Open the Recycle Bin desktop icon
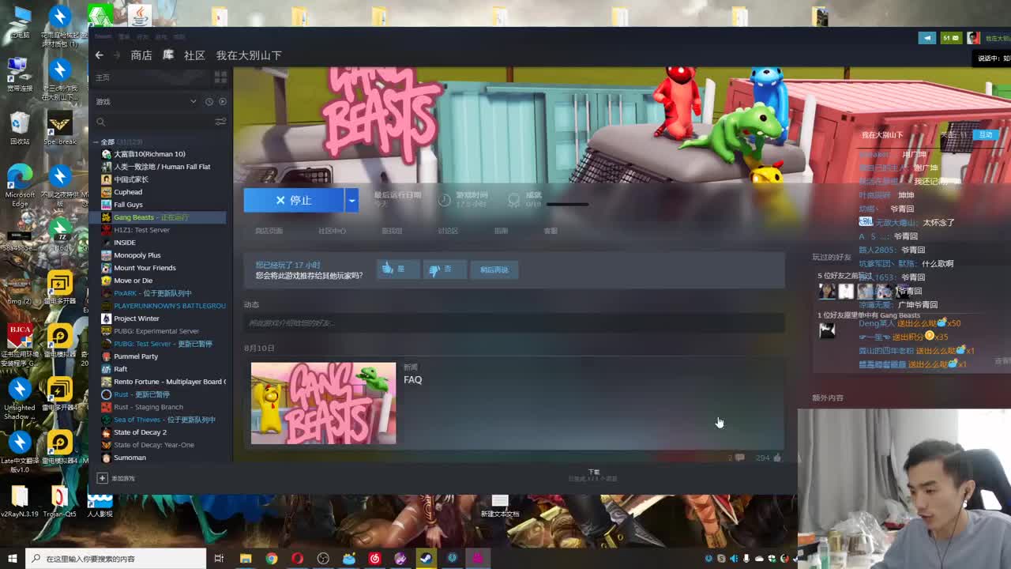The image size is (1011, 569). click(x=20, y=128)
